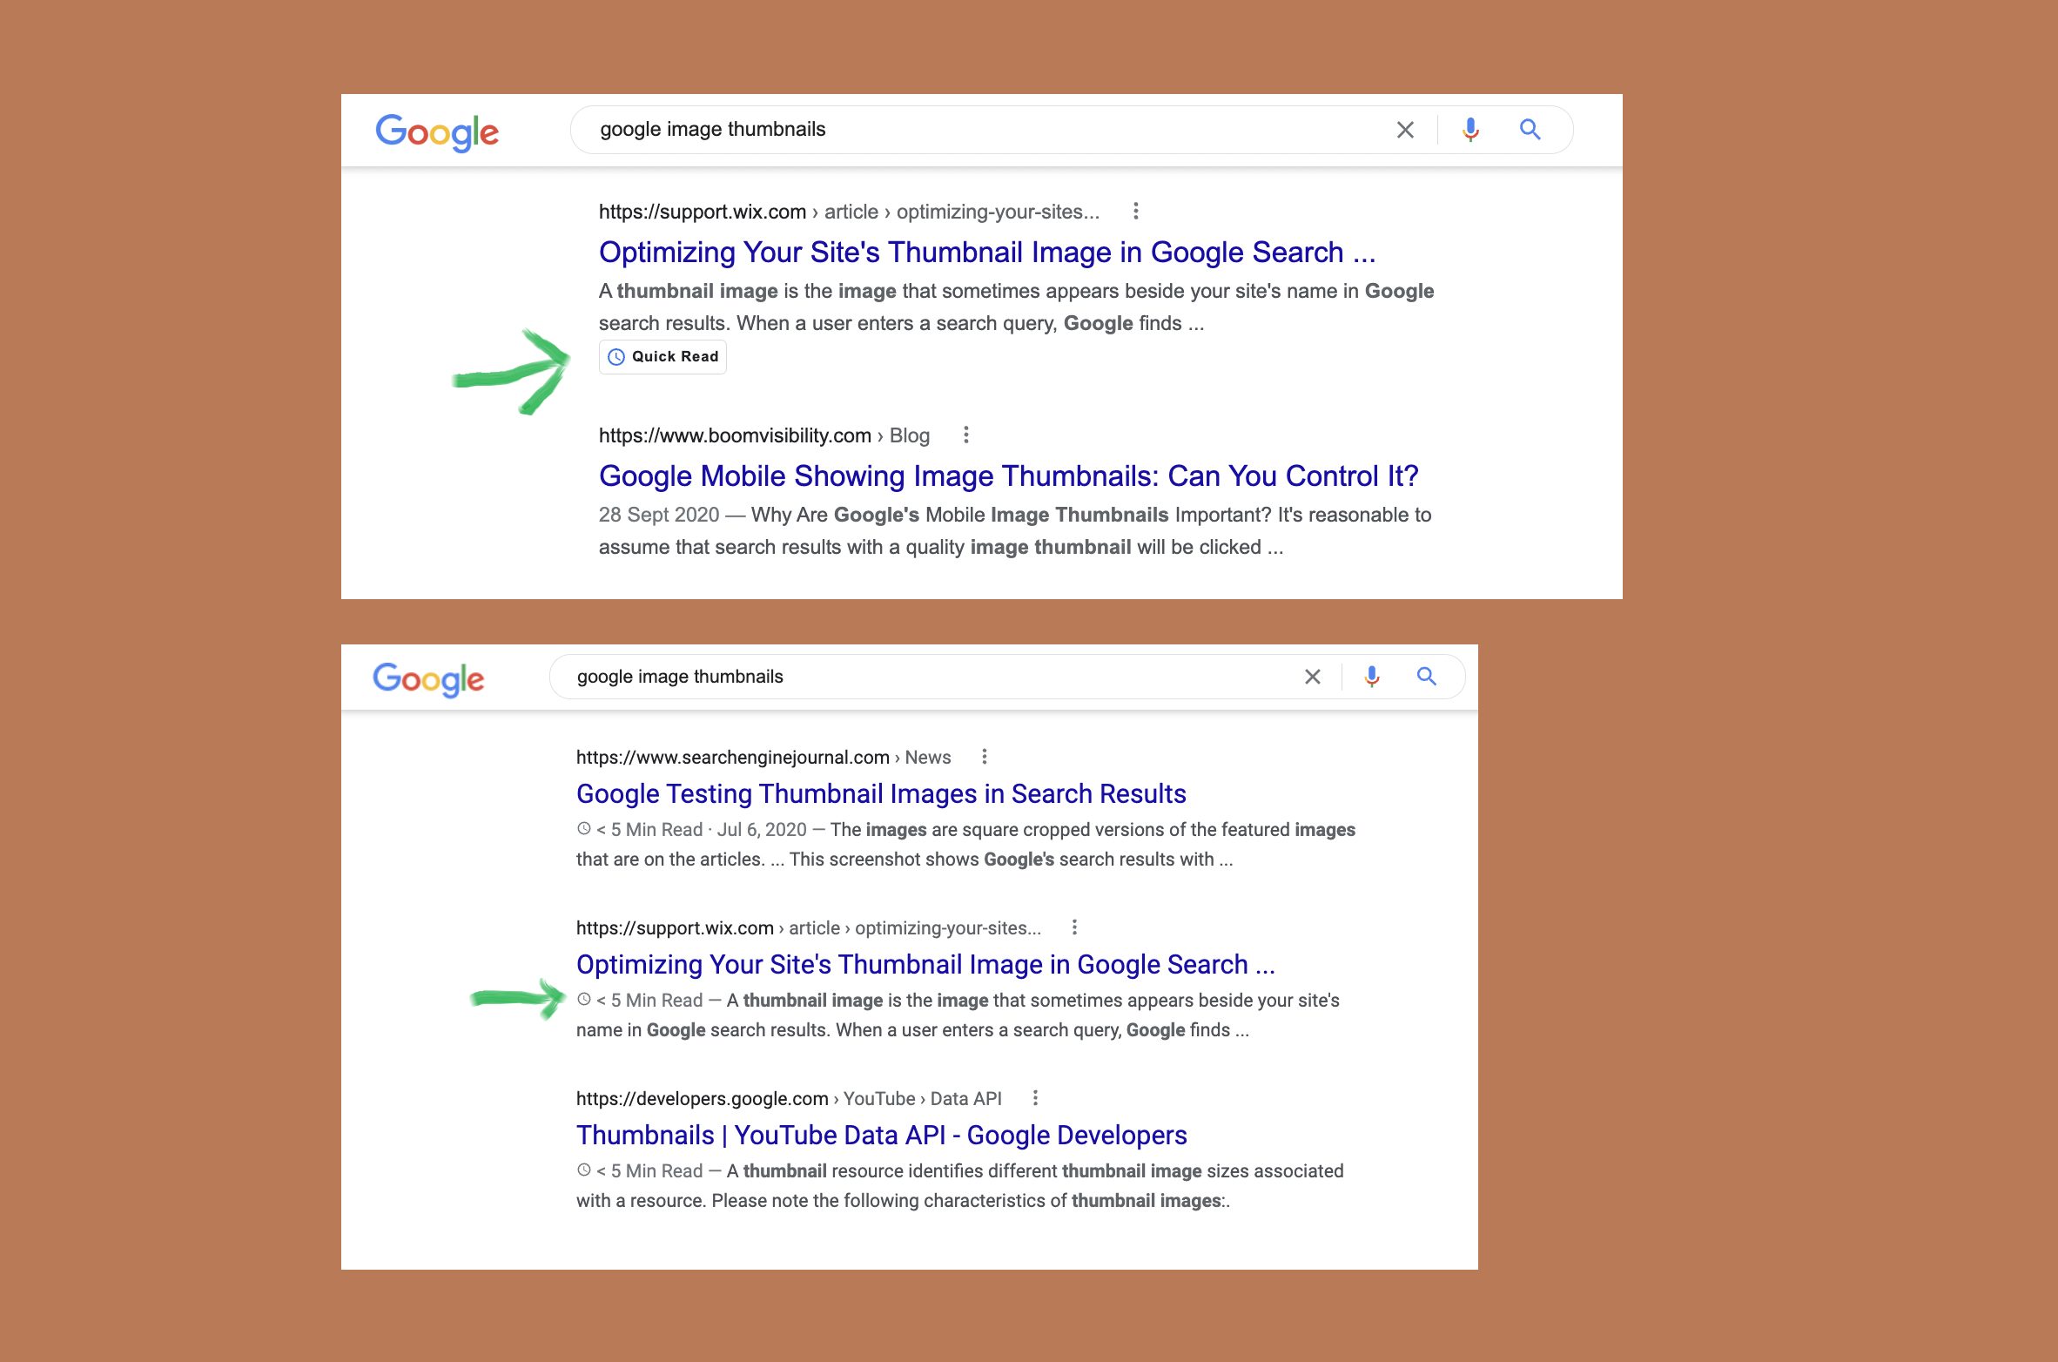The image size is (2058, 1362).
Task: Open three-dot menu beside bottom support.wix.com result
Action: [1074, 927]
